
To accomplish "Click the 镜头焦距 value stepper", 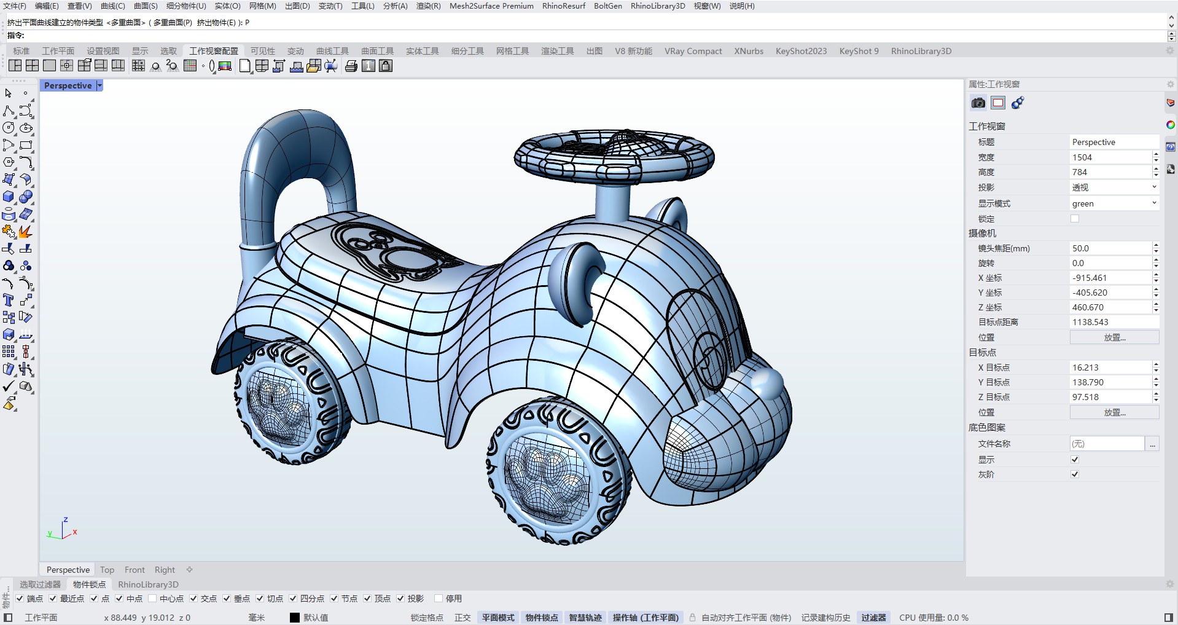I will click(1156, 248).
